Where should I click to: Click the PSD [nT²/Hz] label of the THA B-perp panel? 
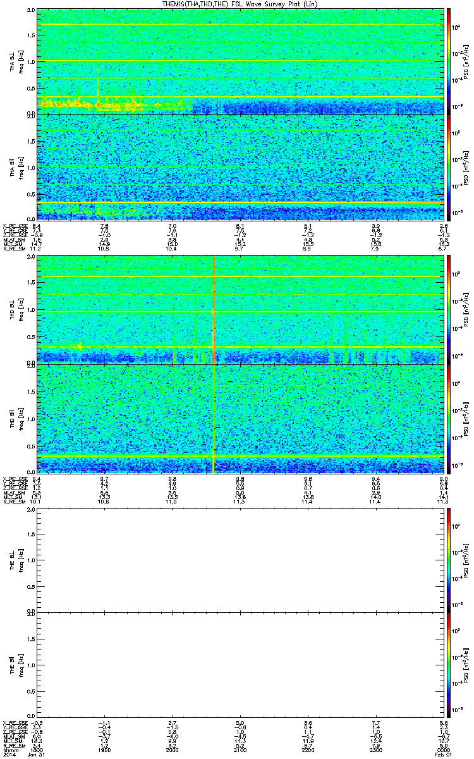465,61
